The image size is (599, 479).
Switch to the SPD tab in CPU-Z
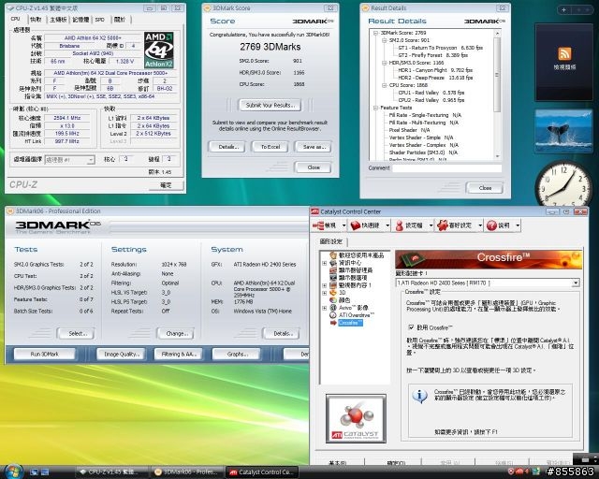(x=100, y=20)
